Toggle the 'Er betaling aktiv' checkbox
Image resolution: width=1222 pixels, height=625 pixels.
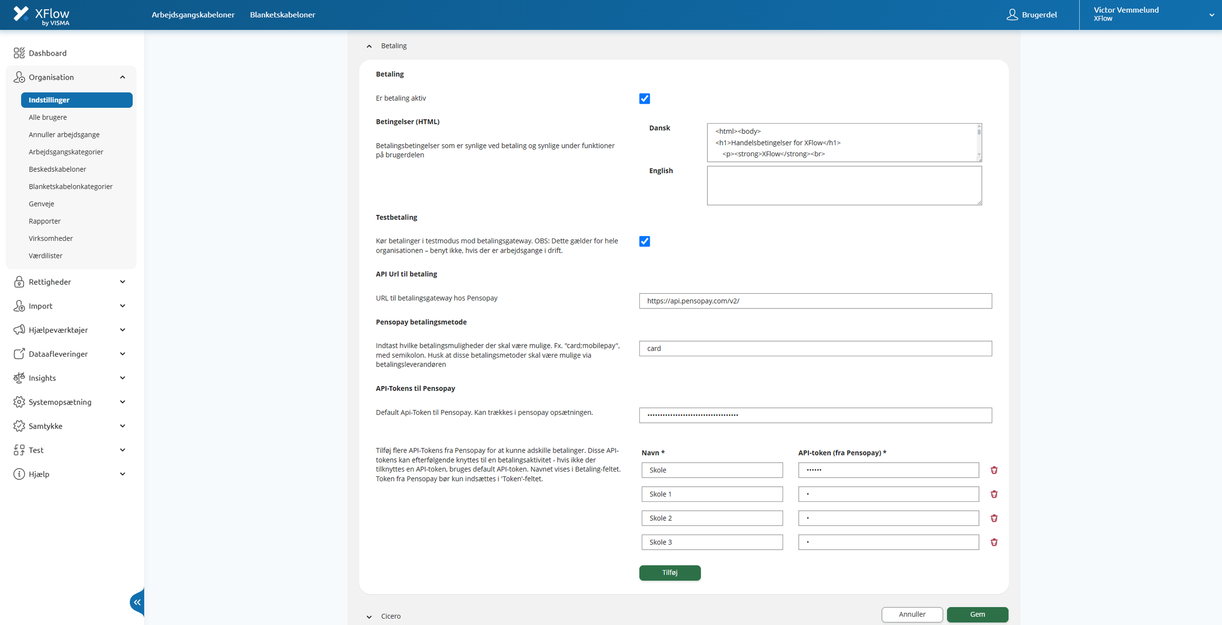tap(645, 99)
